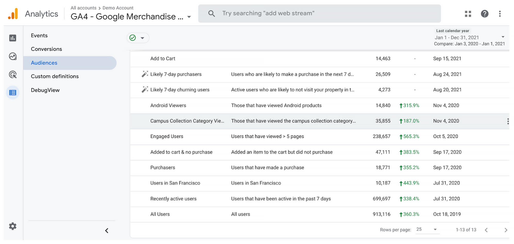Open the Recently active users audience
Screen dimensions: 514x244
173,199
